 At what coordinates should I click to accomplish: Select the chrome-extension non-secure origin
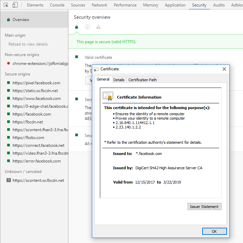(40, 64)
